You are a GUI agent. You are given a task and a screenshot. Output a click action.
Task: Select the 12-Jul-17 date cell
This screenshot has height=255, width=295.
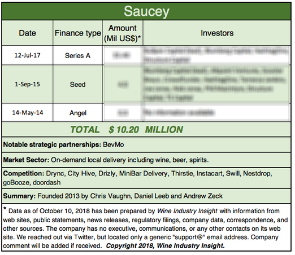click(x=28, y=55)
